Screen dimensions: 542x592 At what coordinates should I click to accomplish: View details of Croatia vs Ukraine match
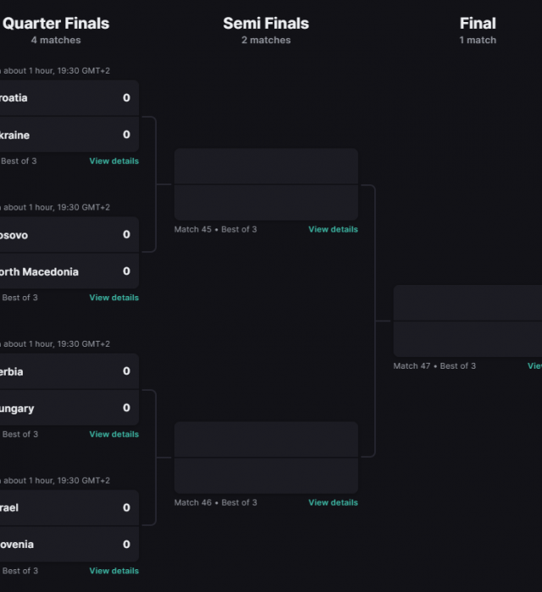point(113,161)
